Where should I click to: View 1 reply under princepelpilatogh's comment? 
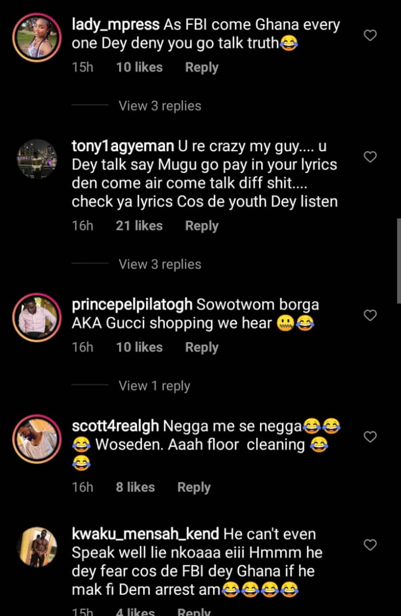(x=154, y=386)
